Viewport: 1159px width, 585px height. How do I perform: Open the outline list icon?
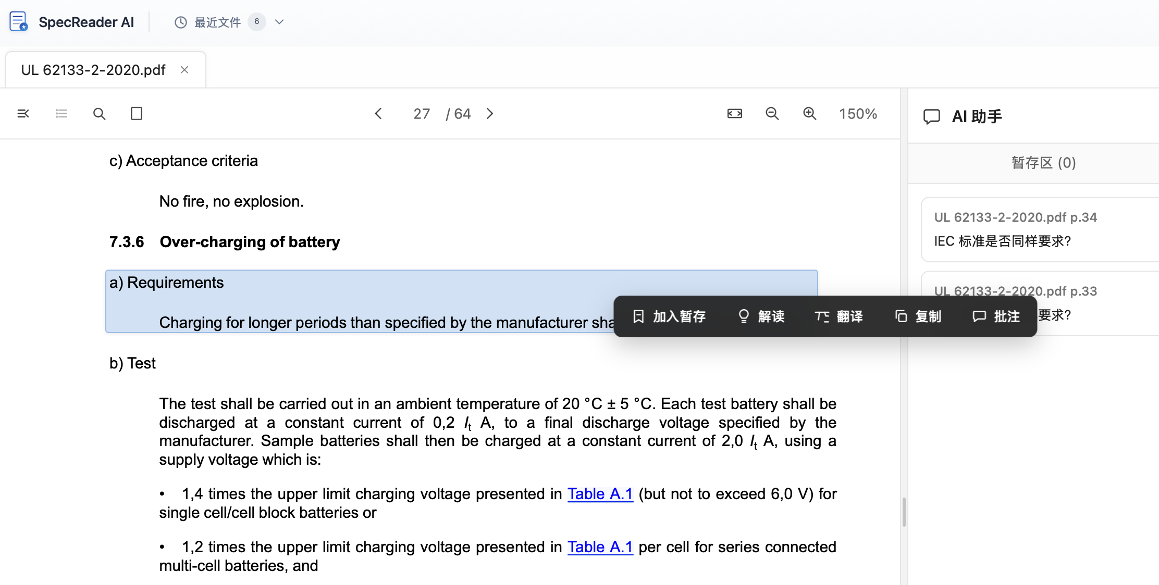click(x=61, y=113)
